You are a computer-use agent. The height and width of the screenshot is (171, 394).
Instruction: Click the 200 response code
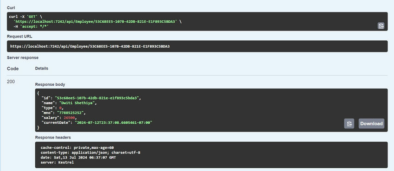(11, 82)
